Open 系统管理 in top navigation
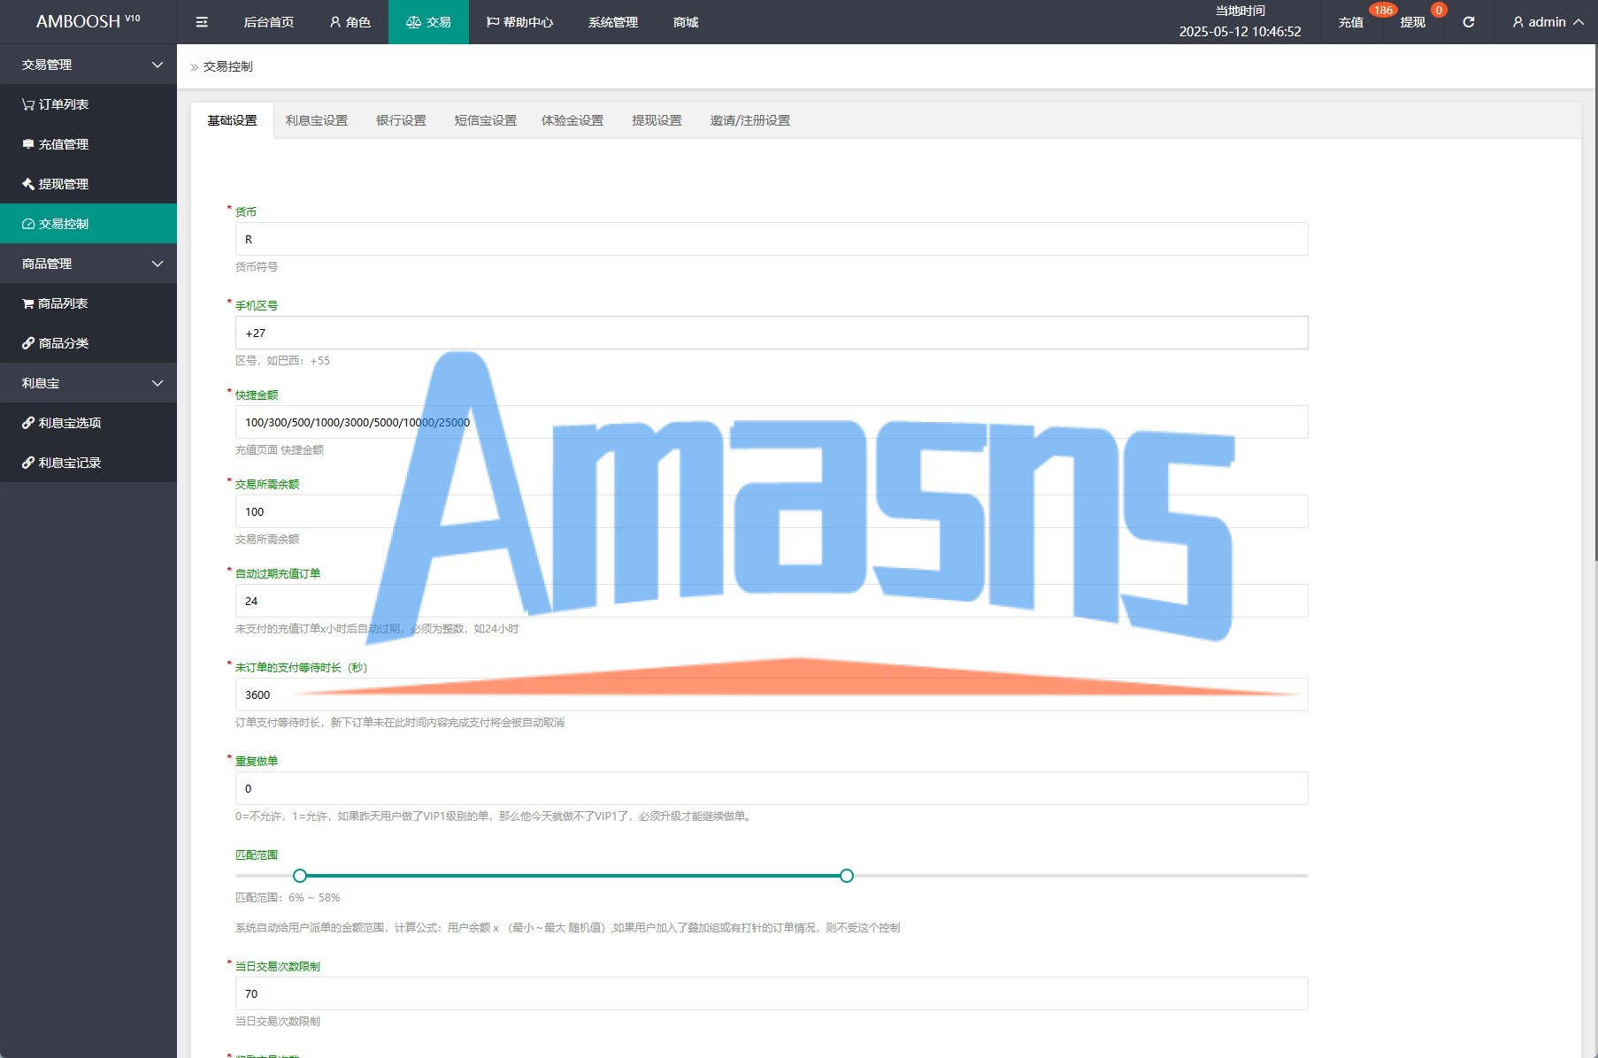1598x1058 pixels. (613, 22)
